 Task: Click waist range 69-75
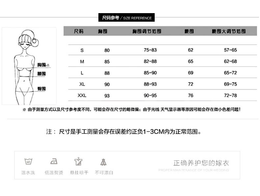230,84
